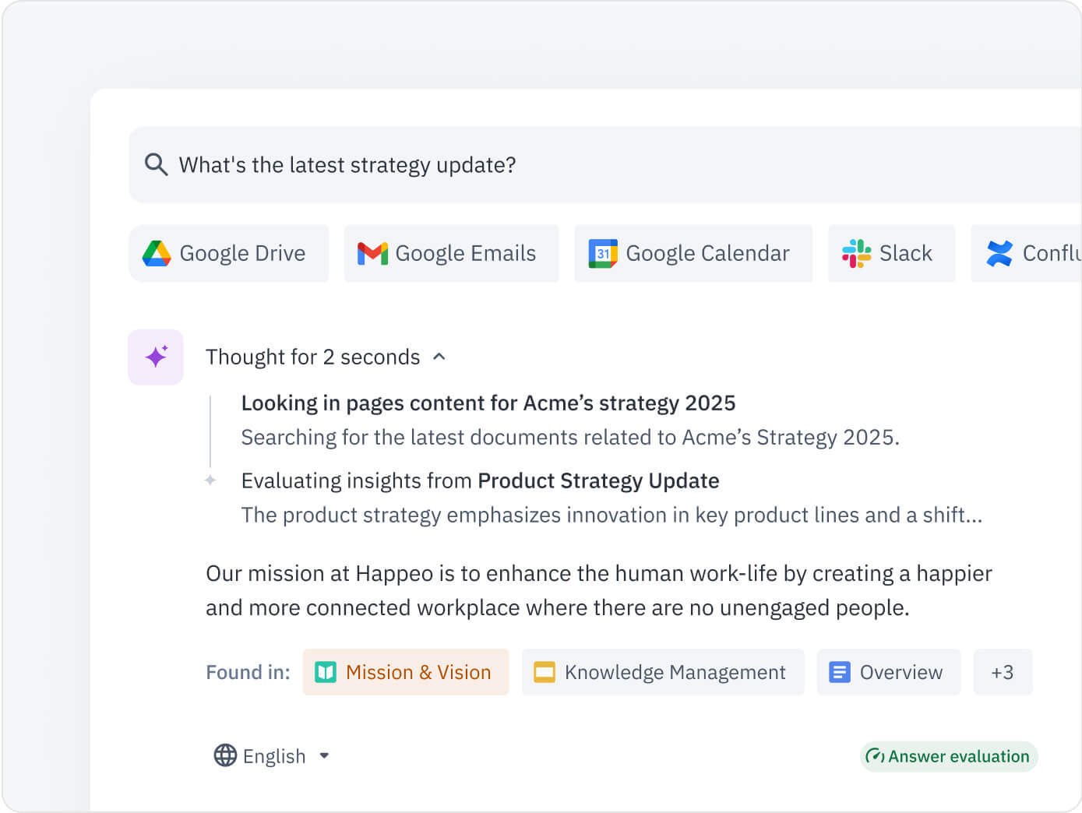1082x813 pixels.
Task: Enable the Slack source filter
Action: [x=891, y=253]
